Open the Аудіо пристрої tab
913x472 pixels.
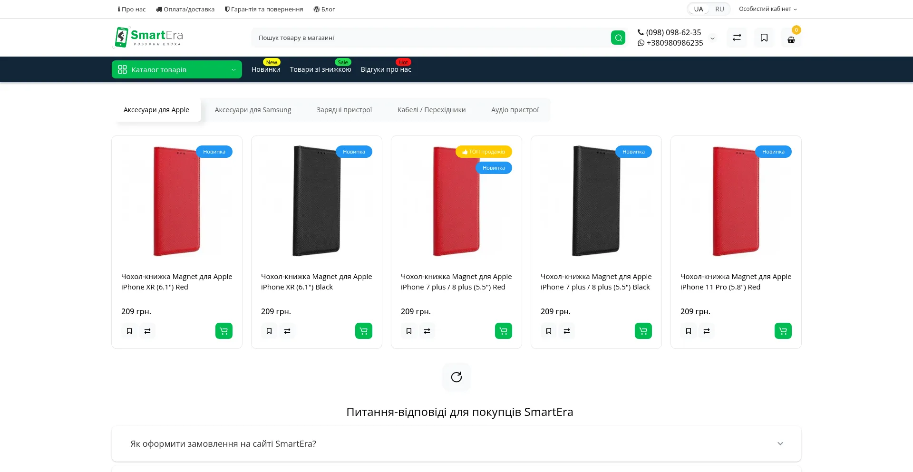click(515, 110)
